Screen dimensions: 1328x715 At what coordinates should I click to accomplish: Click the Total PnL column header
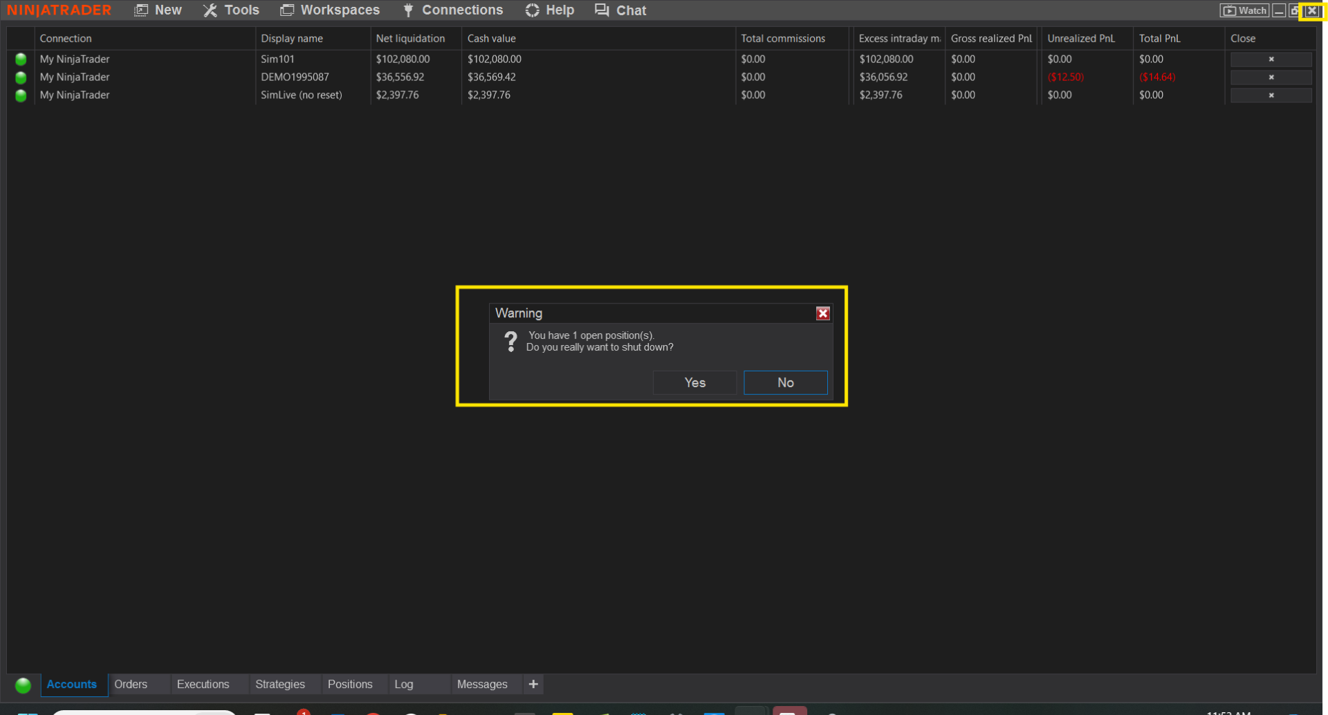click(x=1179, y=39)
